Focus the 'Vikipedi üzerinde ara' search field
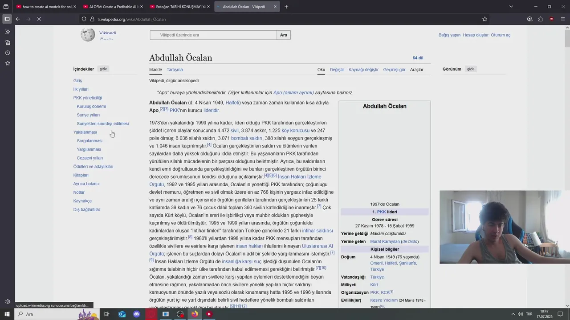570x320 pixels. (213, 35)
